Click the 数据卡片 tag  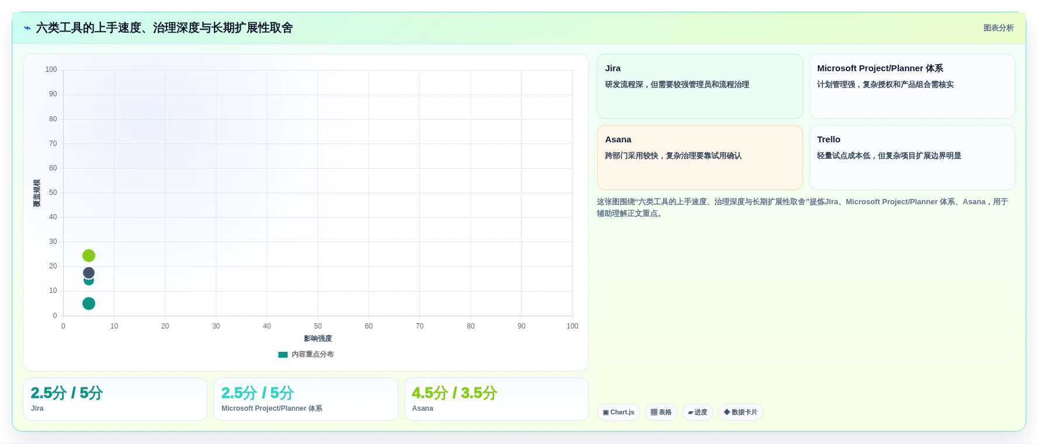coord(741,412)
